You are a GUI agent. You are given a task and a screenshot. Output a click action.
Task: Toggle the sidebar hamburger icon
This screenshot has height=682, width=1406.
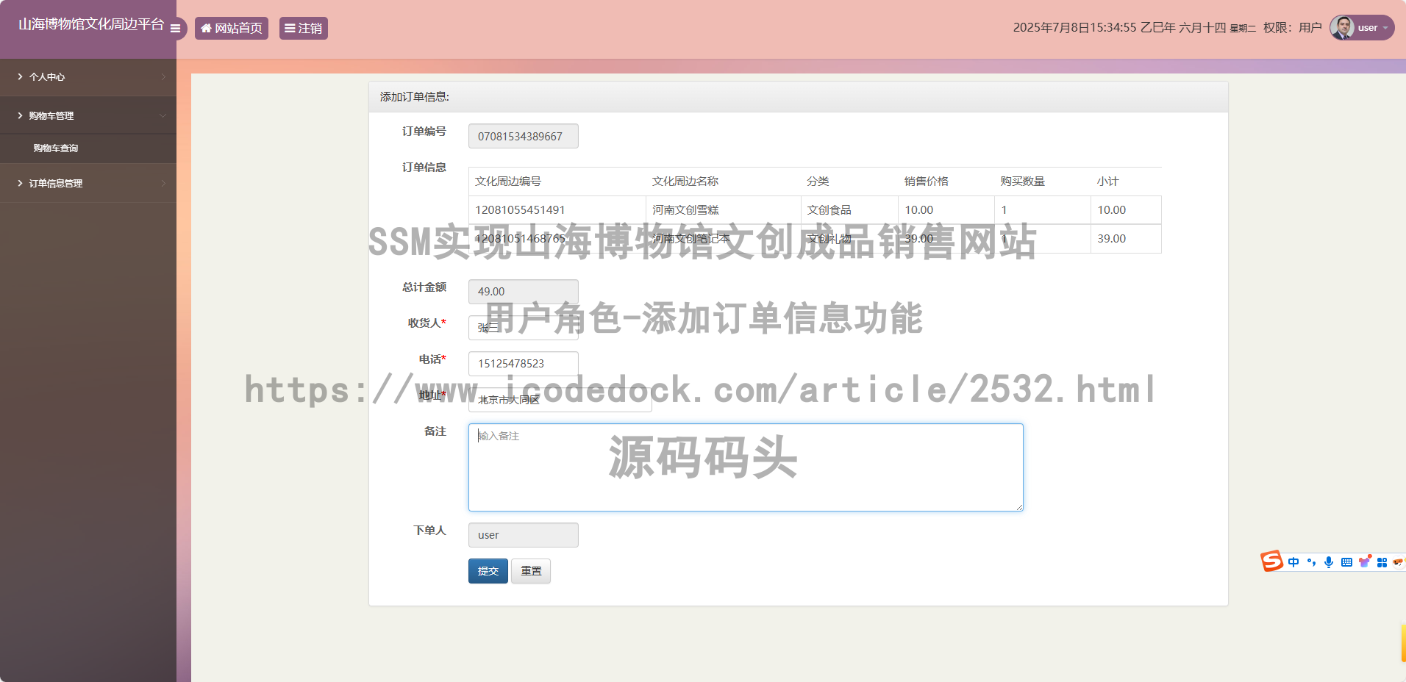tap(175, 29)
